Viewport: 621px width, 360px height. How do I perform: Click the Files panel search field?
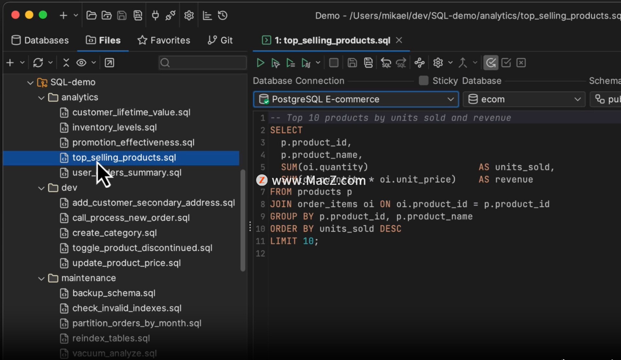pyautogui.click(x=203, y=63)
